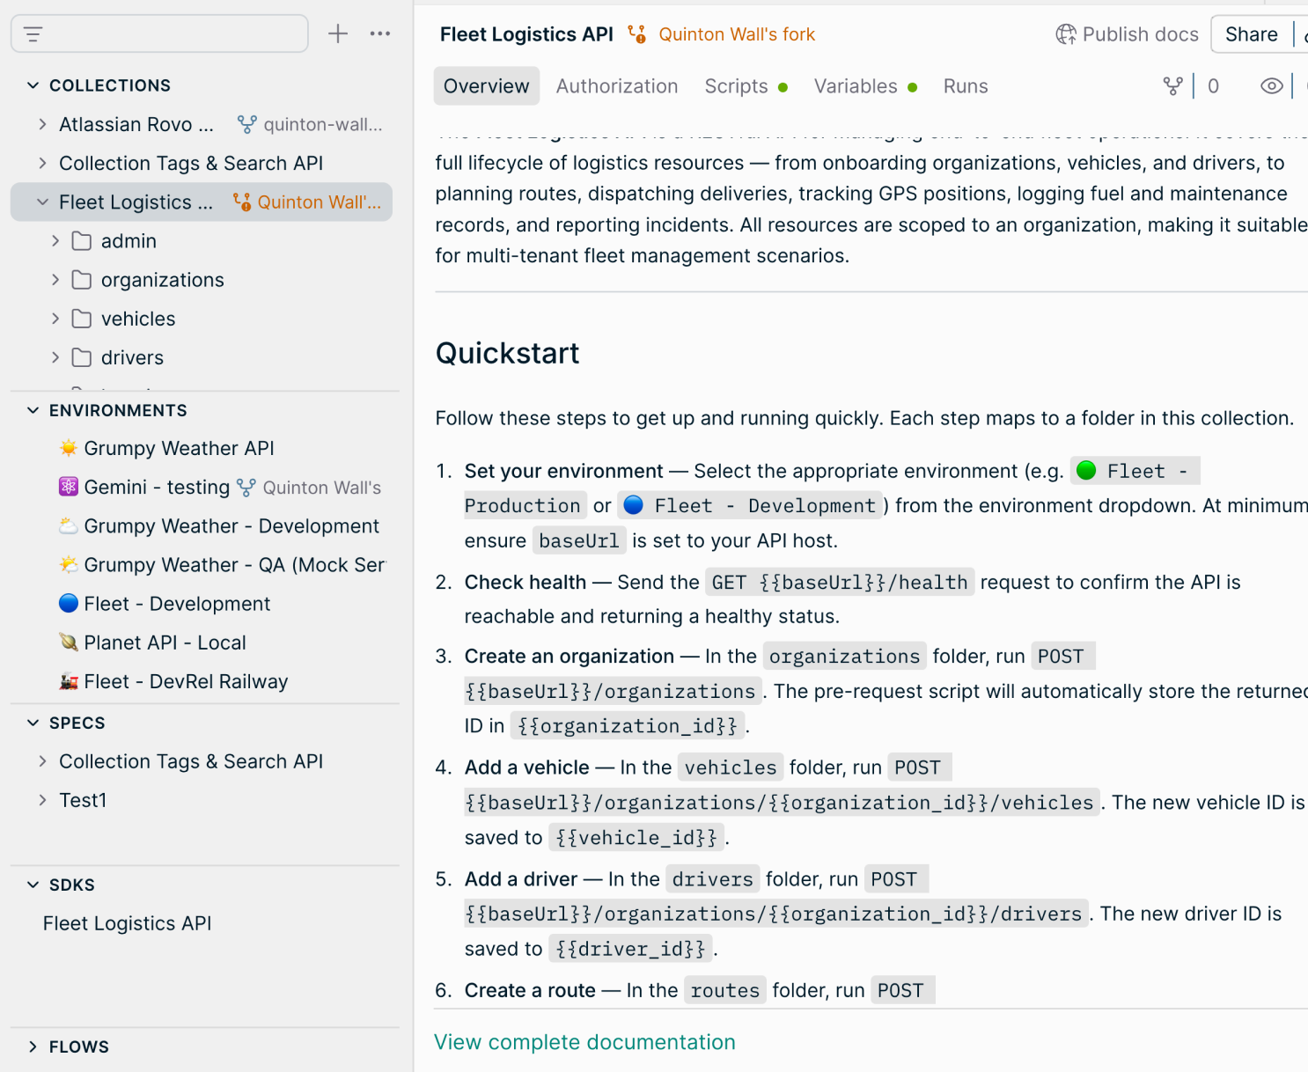Click the plus icon to create a new collection
Viewport: 1308px width, 1072px height.
click(x=337, y=33)
